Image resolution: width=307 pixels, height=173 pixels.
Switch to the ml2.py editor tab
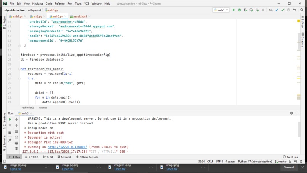pyautogui.click(x=37, y=16)
